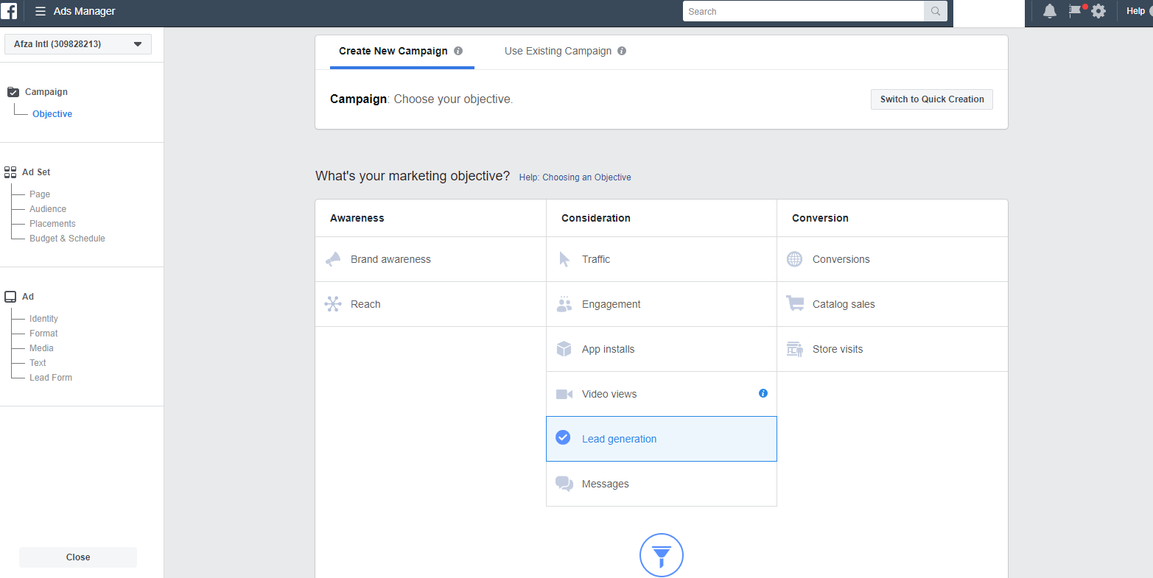The height and width of the screenshot is (578, 1153).
Task: Choose the Store visits objective label
Action: [838, 349]
